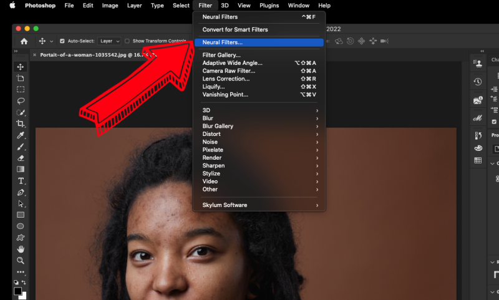Expand the Skylum Software submenu
This screenshot has height=300, width=499.
pos(259,205)
